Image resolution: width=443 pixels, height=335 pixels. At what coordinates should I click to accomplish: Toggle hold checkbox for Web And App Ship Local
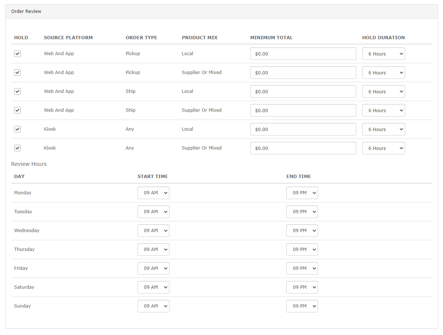pyautogui.click(x=17, y=91)
